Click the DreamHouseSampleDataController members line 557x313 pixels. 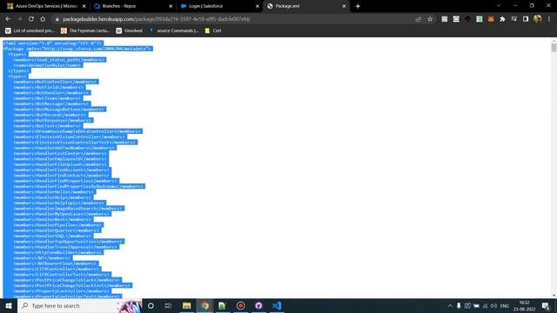coord(77,131)
